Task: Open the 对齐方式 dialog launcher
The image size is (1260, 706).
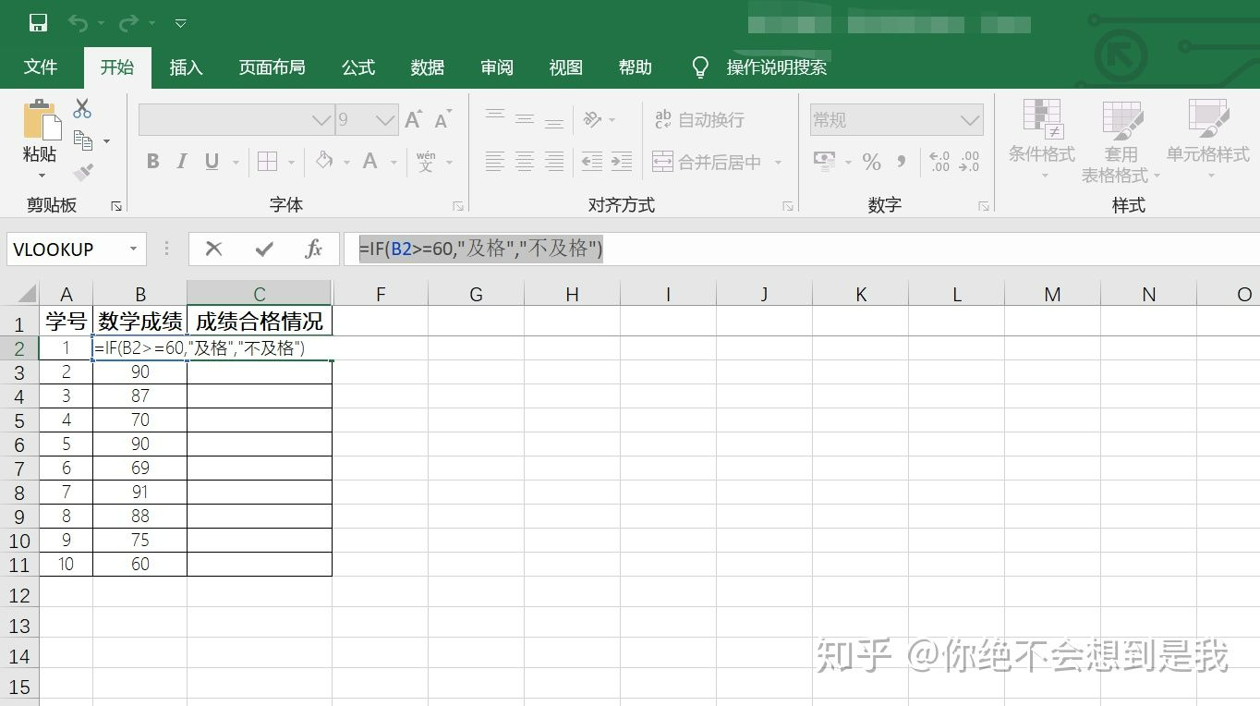Action: coord(788,206)
